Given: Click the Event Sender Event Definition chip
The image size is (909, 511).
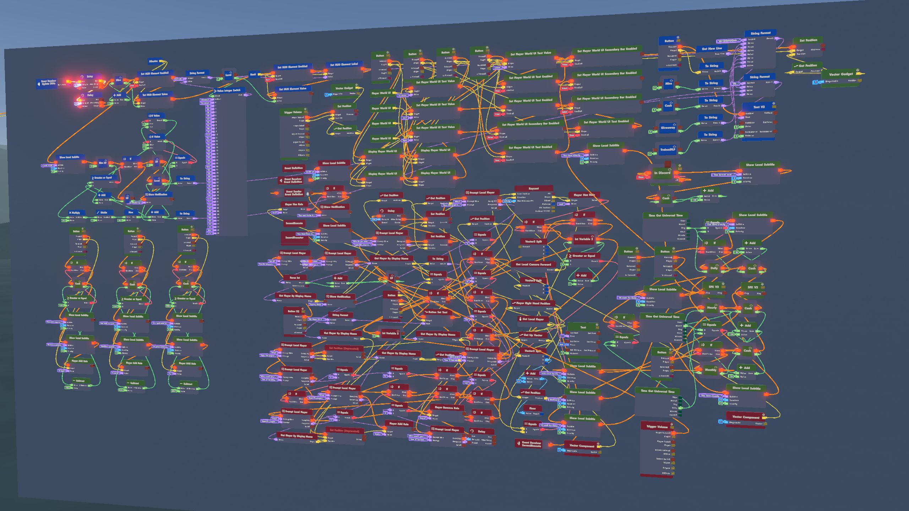Looking at the screenshot, I should coord(293,193).
